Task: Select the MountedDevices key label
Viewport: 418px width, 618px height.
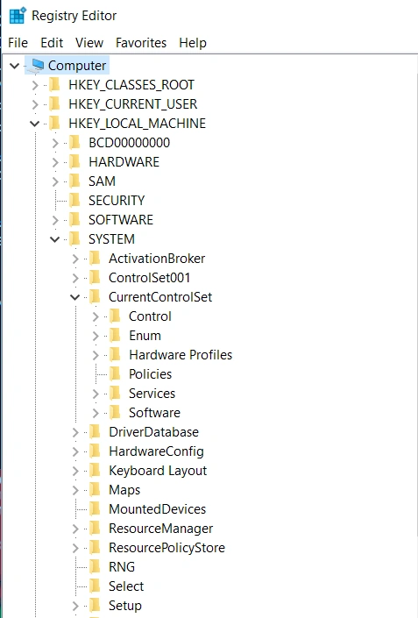Action: coord(157,509)
